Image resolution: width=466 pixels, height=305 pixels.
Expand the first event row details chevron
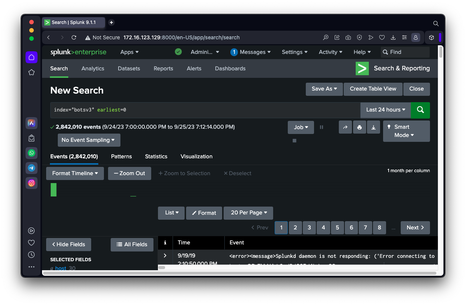(165, 256)
